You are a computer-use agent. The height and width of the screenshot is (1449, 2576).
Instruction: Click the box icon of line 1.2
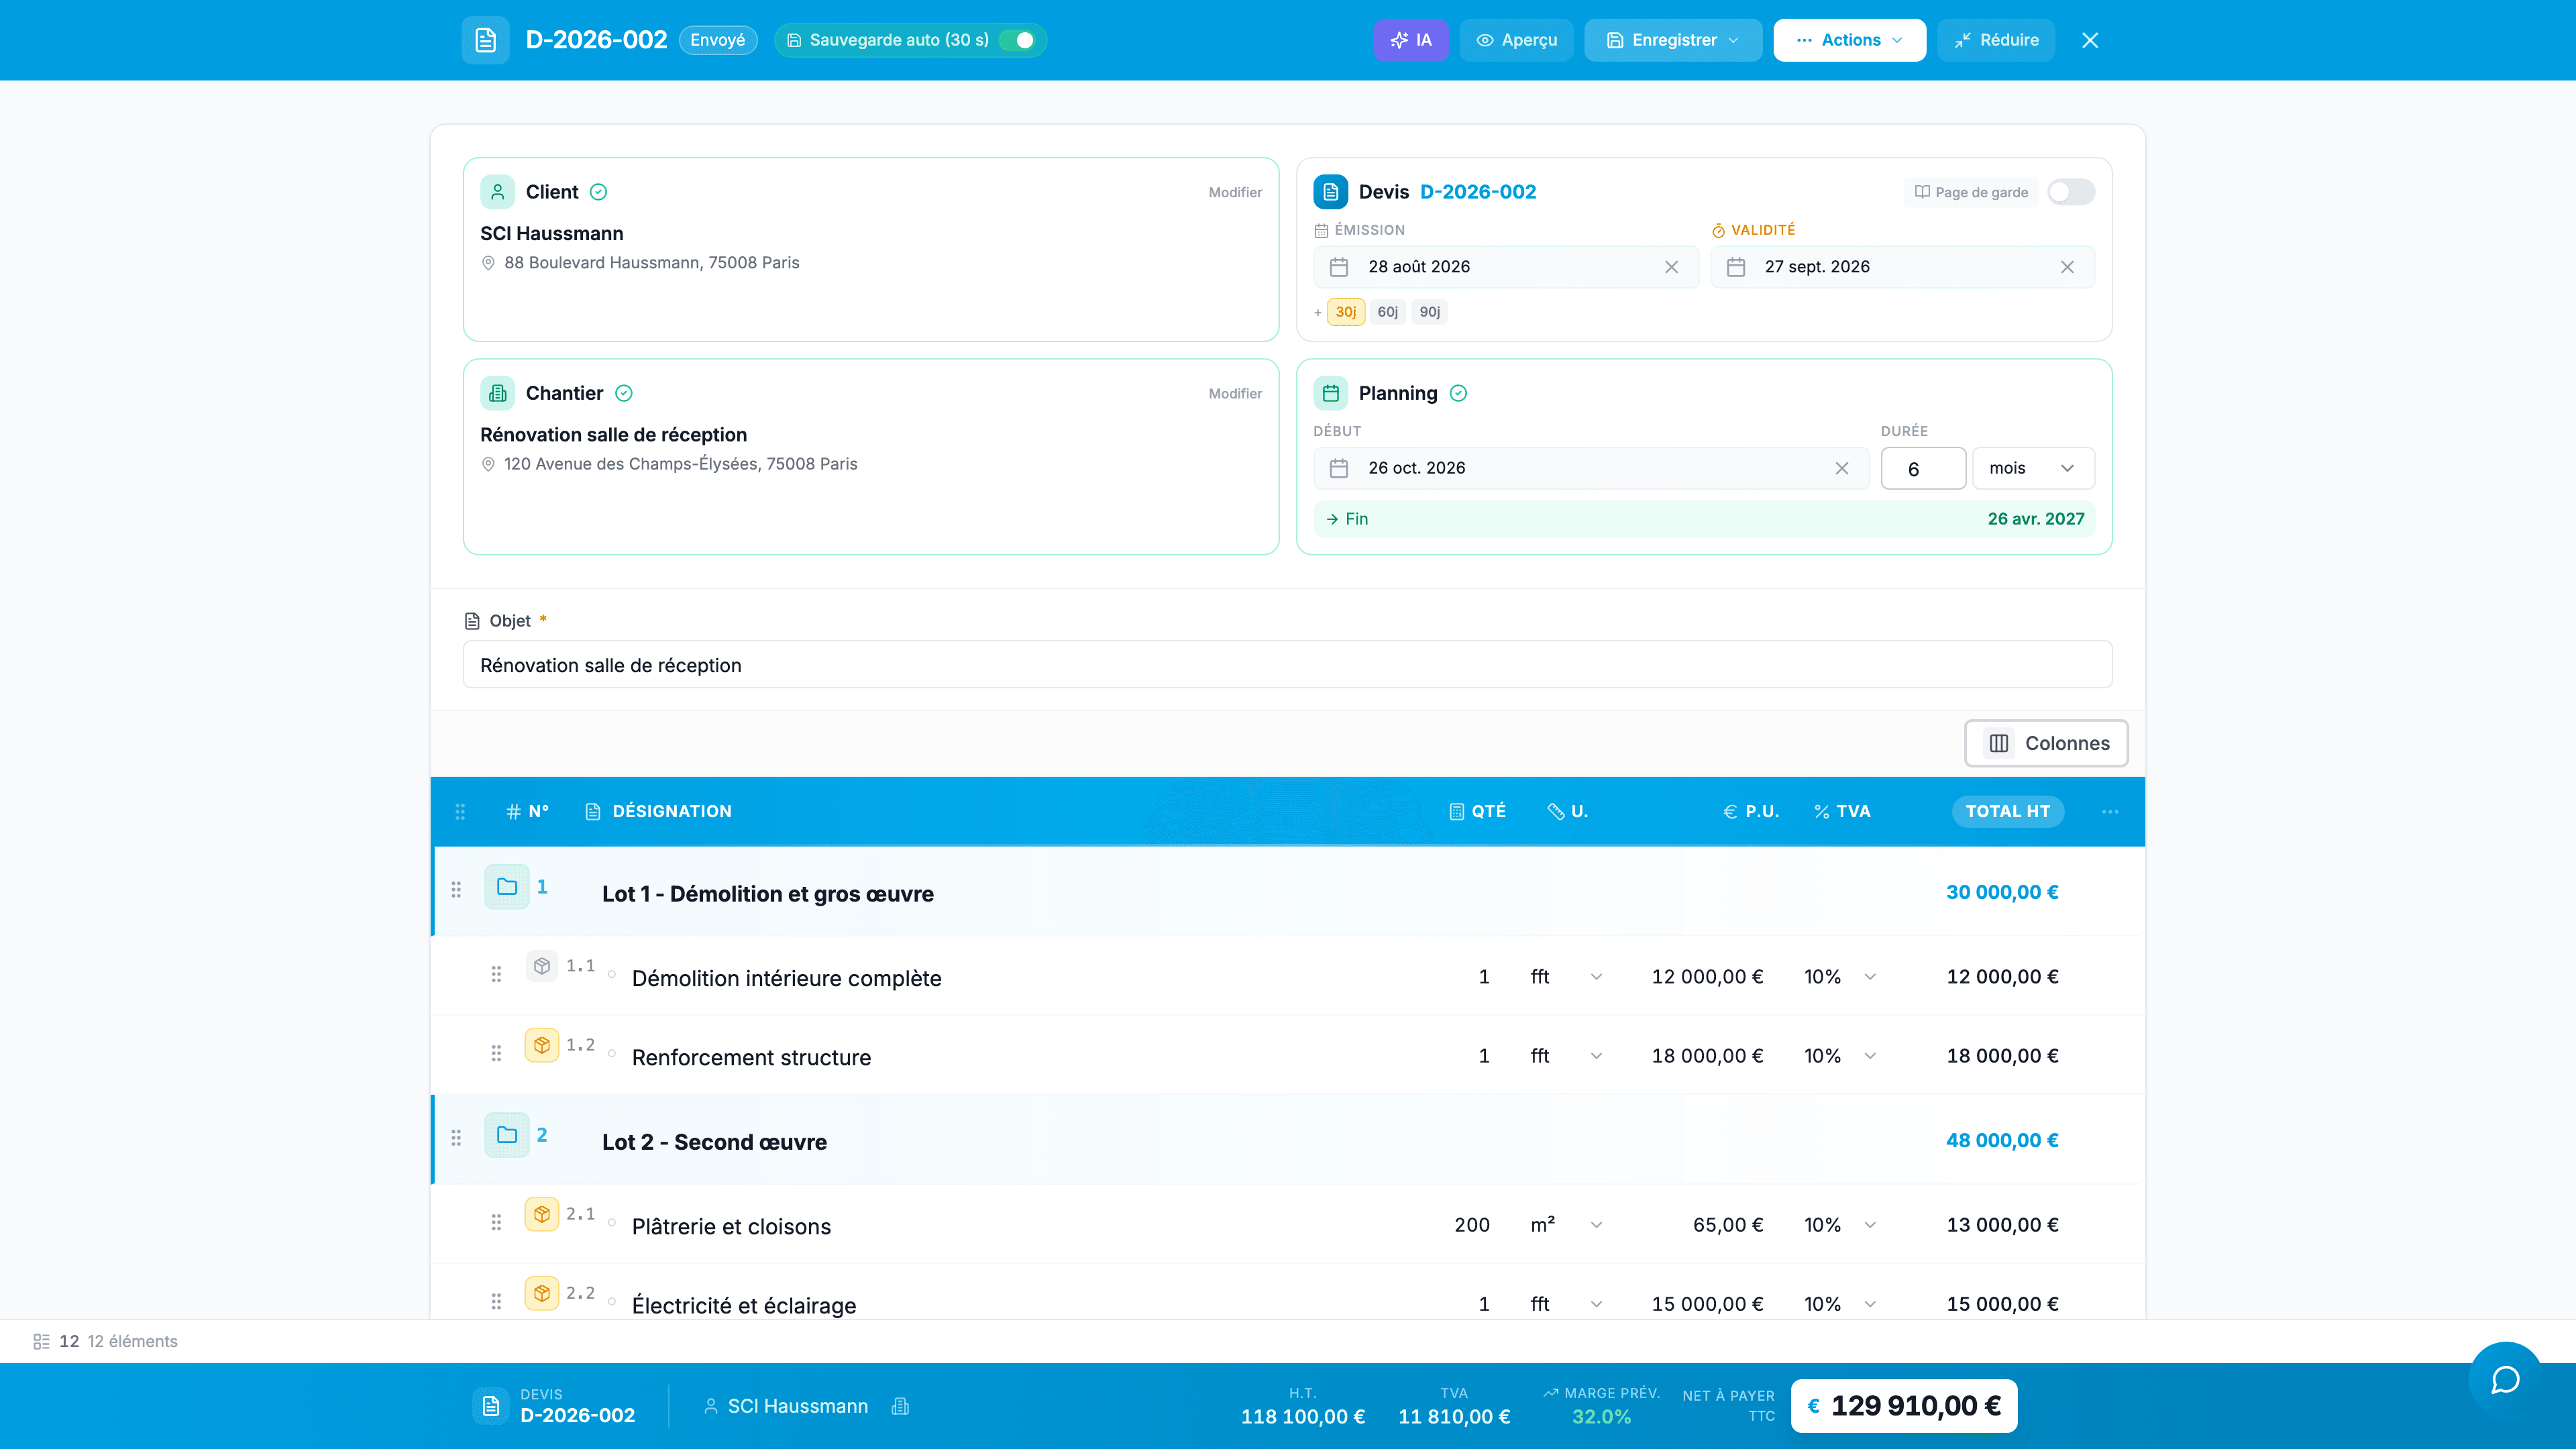(x=542, y=1045)
